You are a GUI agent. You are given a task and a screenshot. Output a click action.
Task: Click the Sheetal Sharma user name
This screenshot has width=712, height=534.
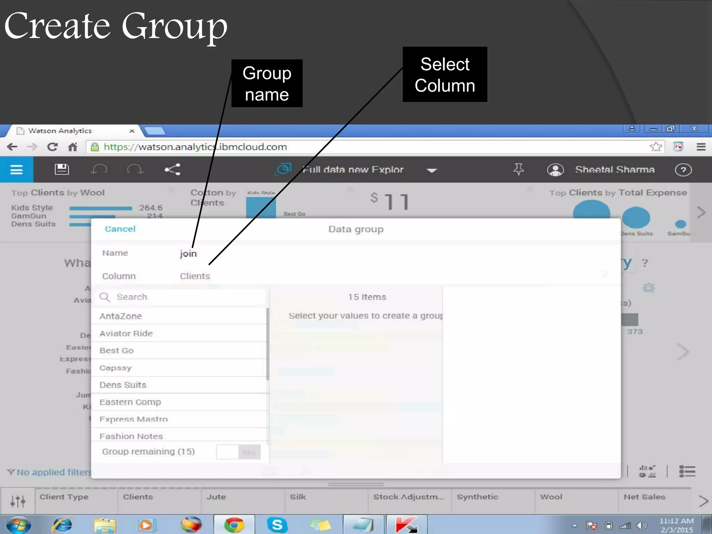pos(614,170)
